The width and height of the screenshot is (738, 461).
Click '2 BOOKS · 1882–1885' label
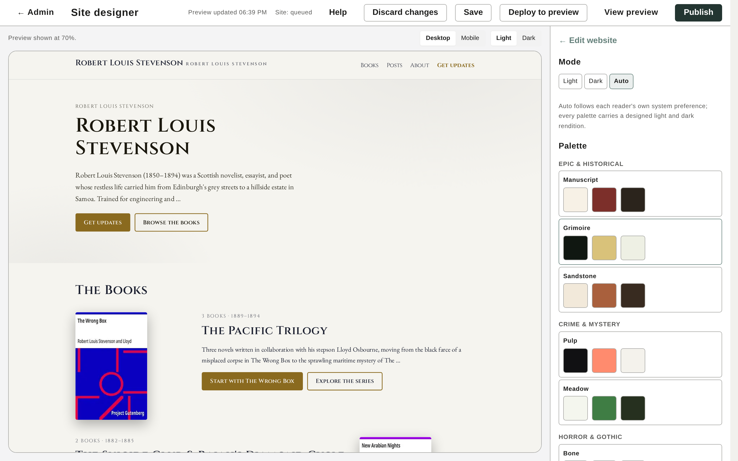pos(105,441)
